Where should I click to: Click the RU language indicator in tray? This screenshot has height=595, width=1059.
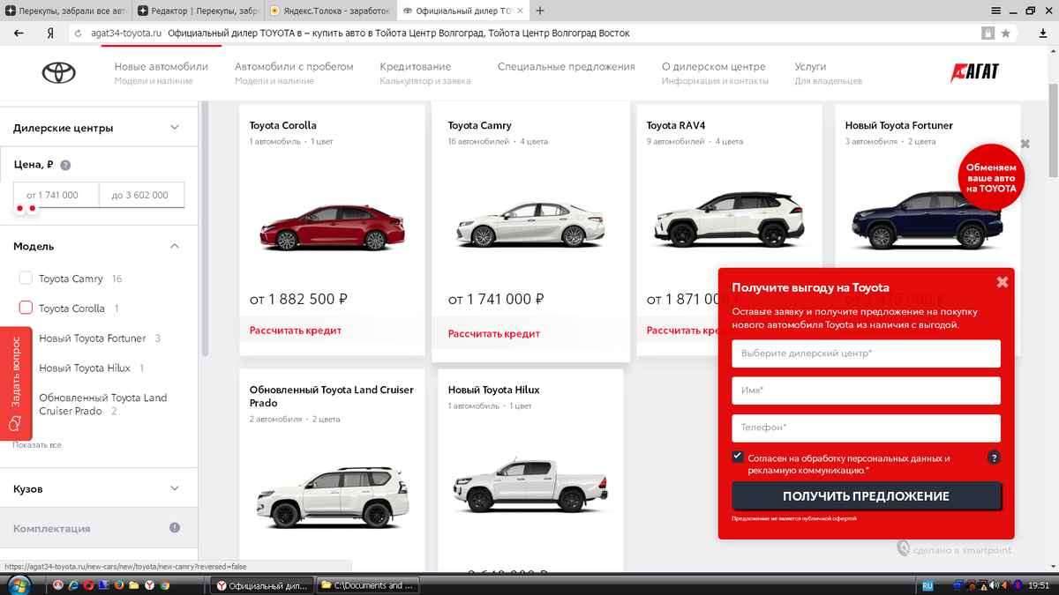click(x=928, y=584)
